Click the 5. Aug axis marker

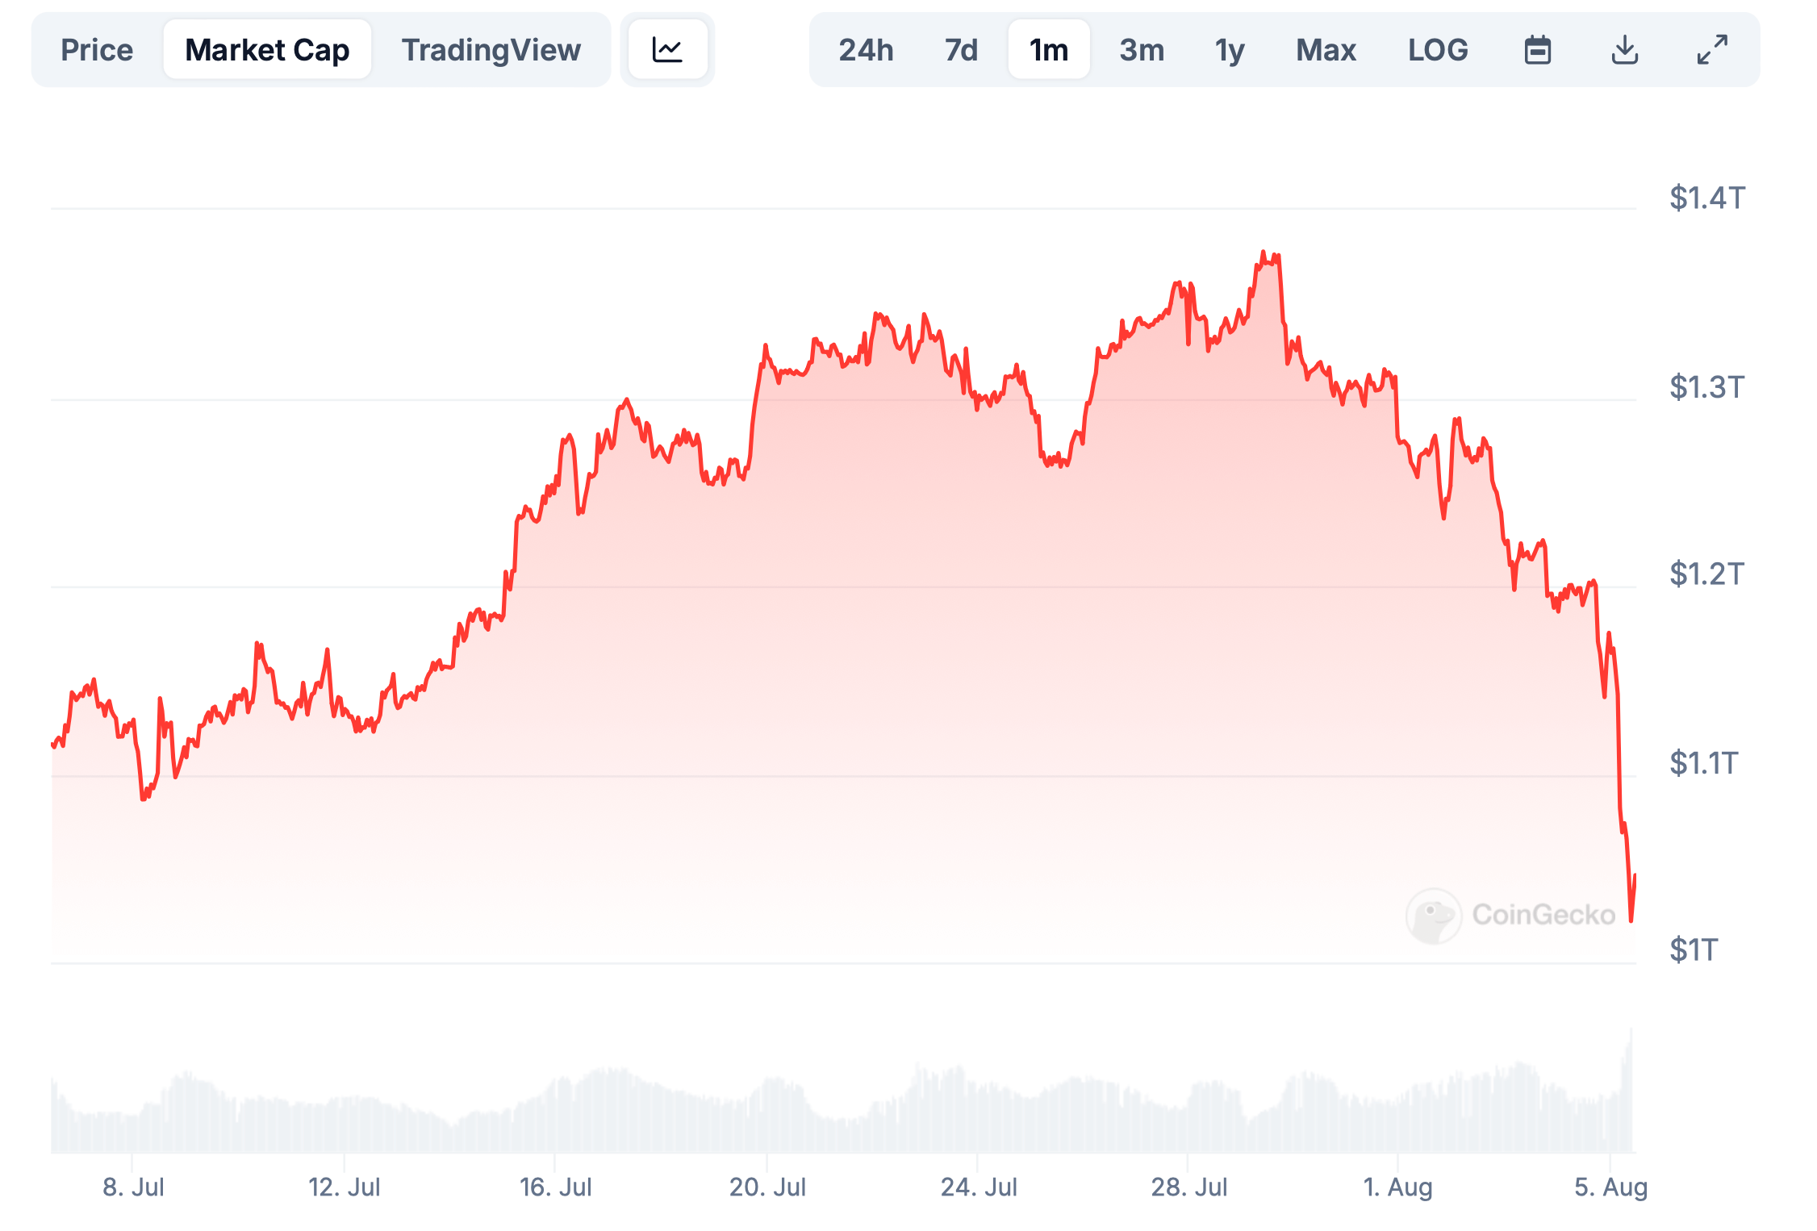(x=1610, y=1187)
